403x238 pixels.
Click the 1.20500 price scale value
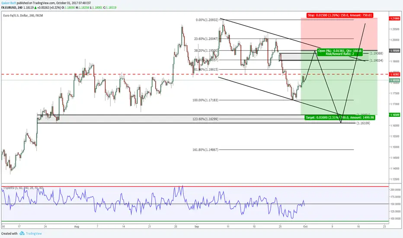394,29
